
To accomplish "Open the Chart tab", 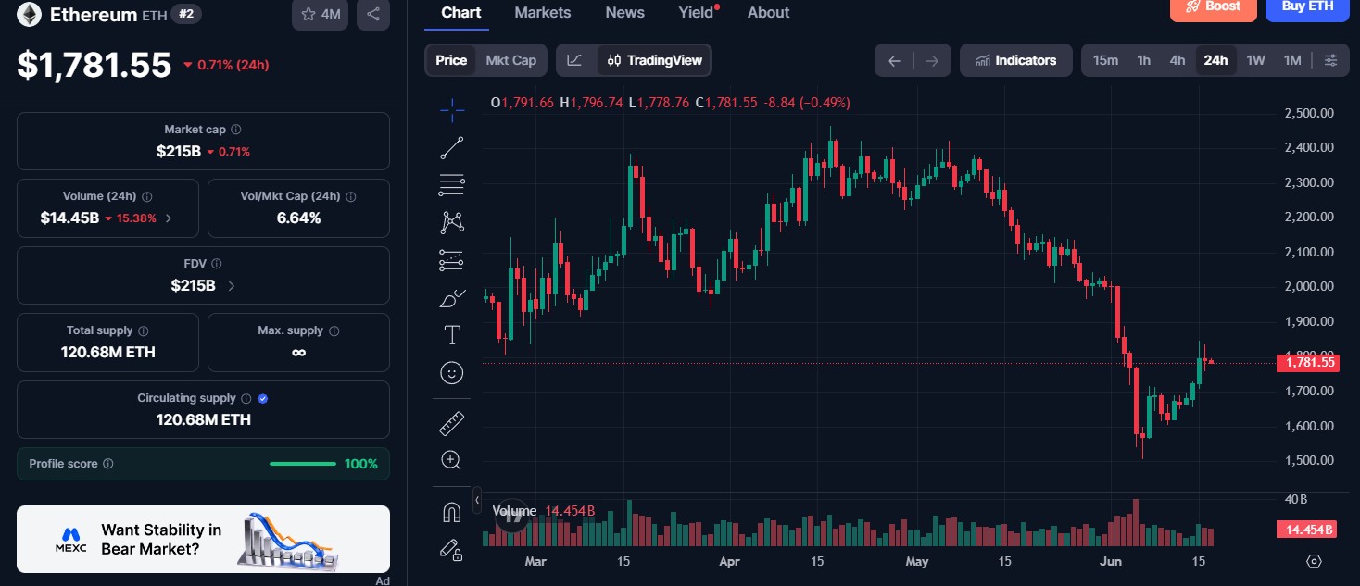I will 461,13.
